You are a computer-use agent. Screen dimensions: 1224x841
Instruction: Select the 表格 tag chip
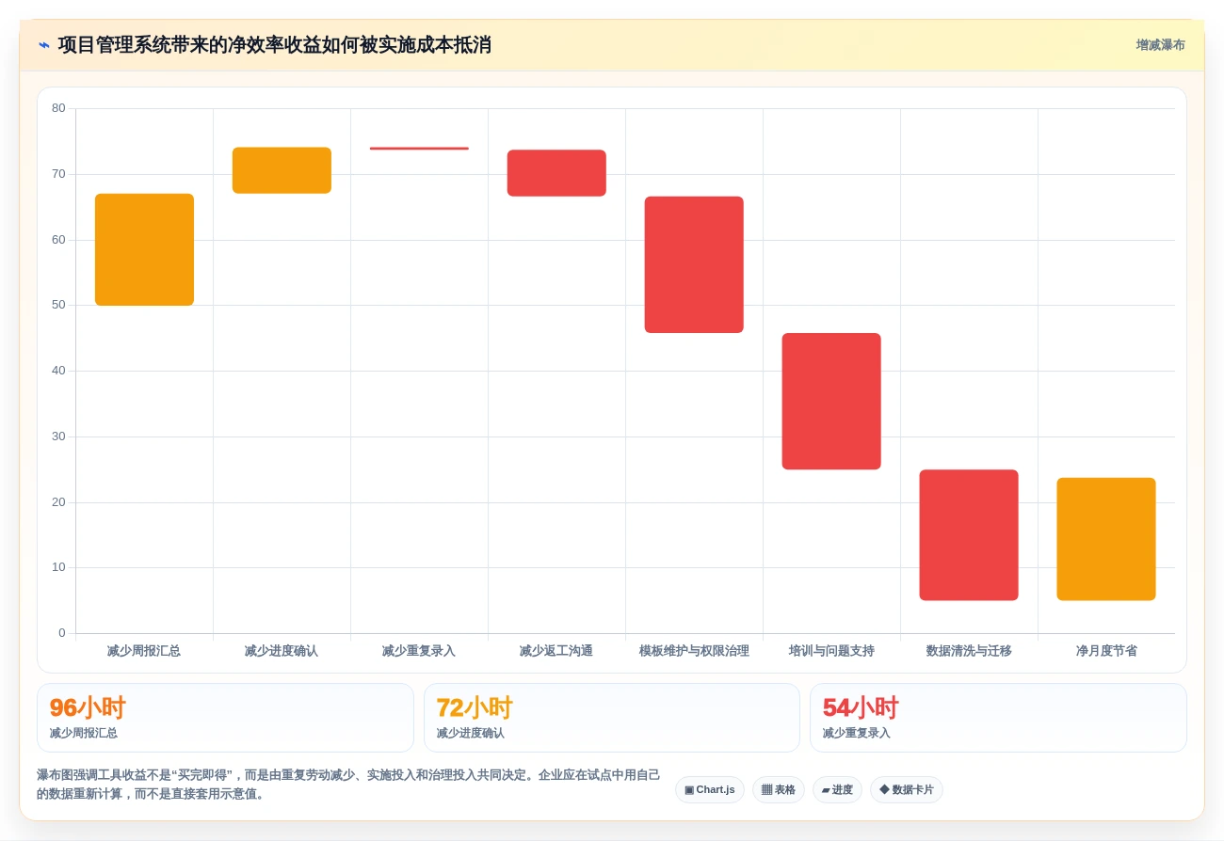pos(779,789)
